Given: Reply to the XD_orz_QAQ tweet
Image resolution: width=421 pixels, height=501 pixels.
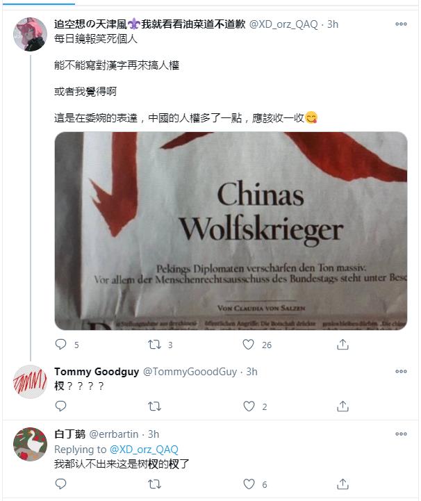Looking at the screenshot, I should (60, 344).
